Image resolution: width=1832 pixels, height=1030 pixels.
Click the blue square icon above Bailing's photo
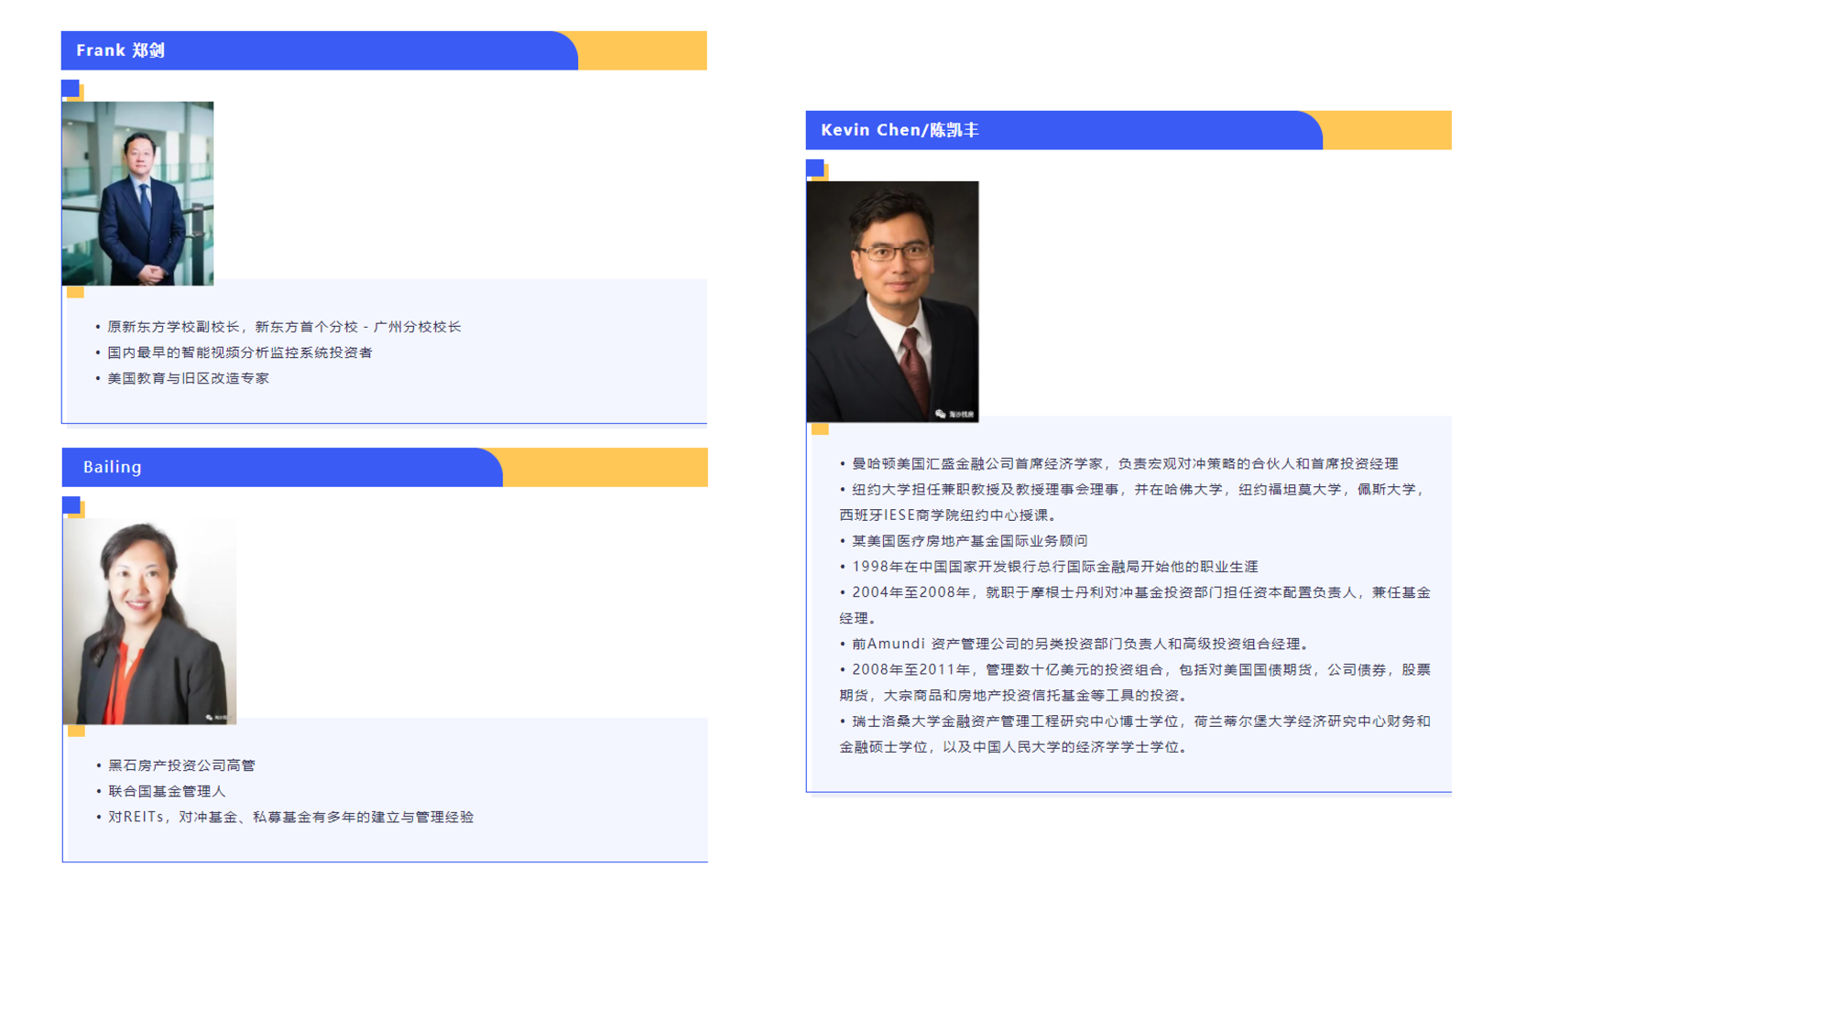(x=71, y=504)
